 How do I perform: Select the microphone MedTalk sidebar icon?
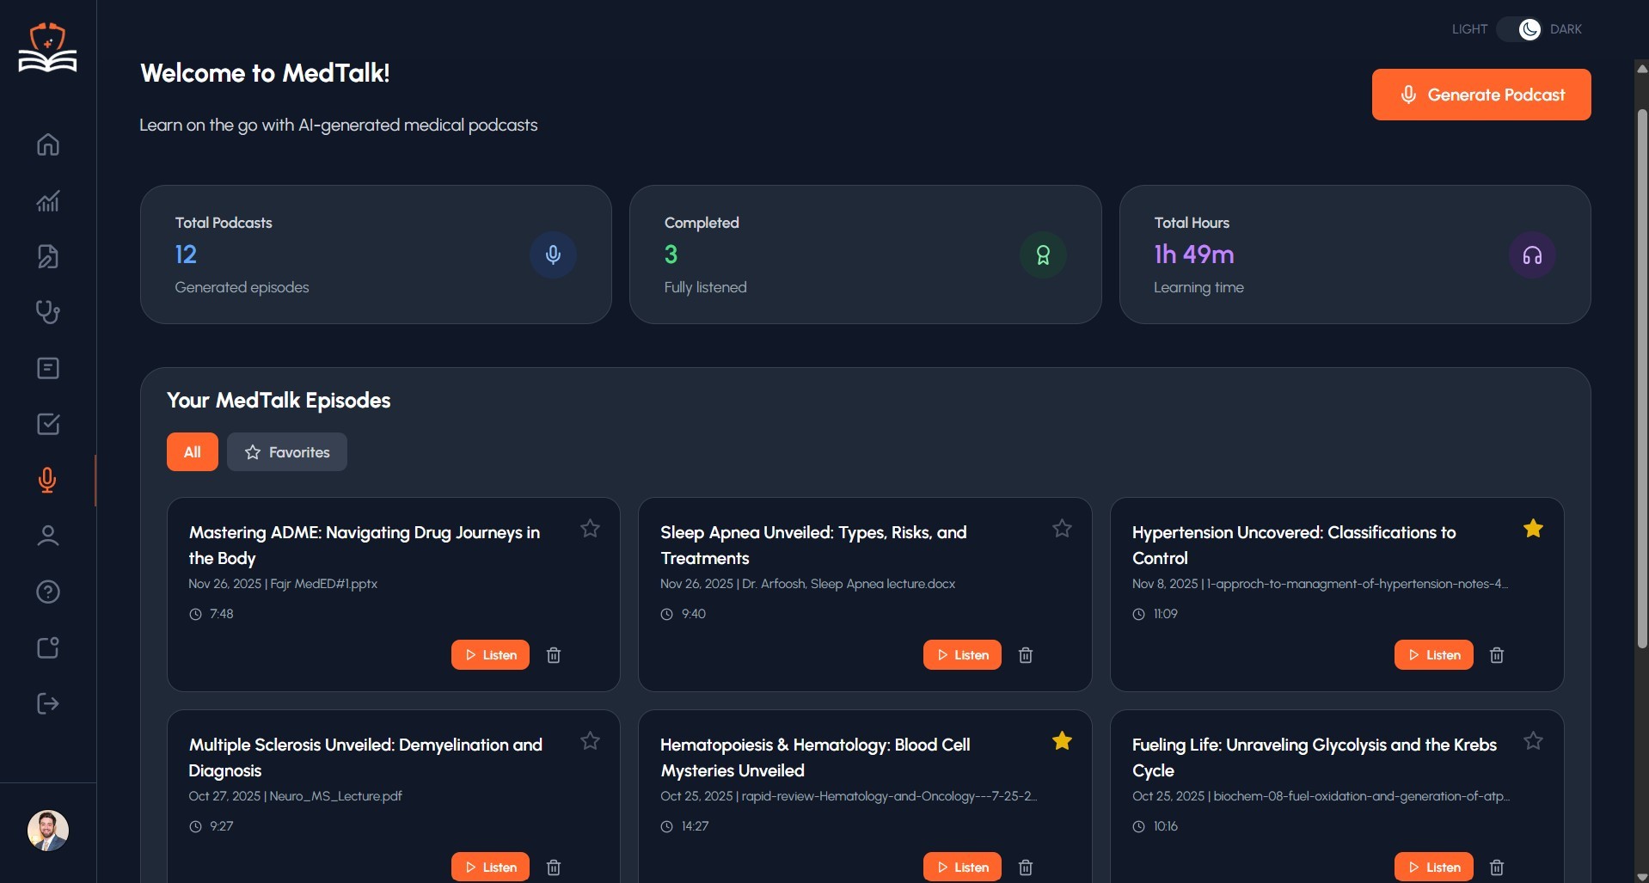click(48, 480)
